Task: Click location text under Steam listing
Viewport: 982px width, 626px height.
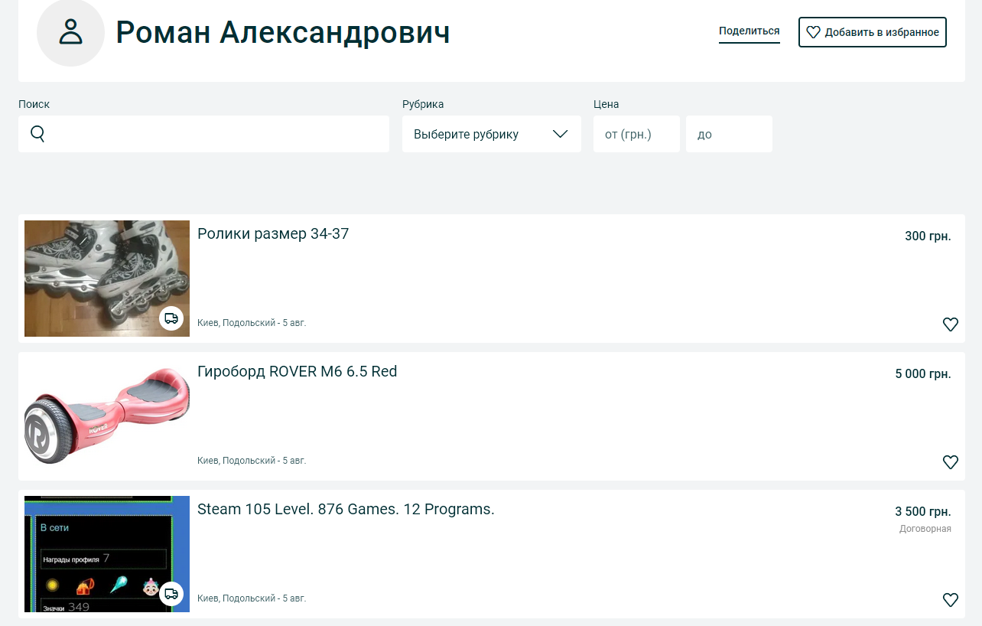Action: [x=252, y=598]
